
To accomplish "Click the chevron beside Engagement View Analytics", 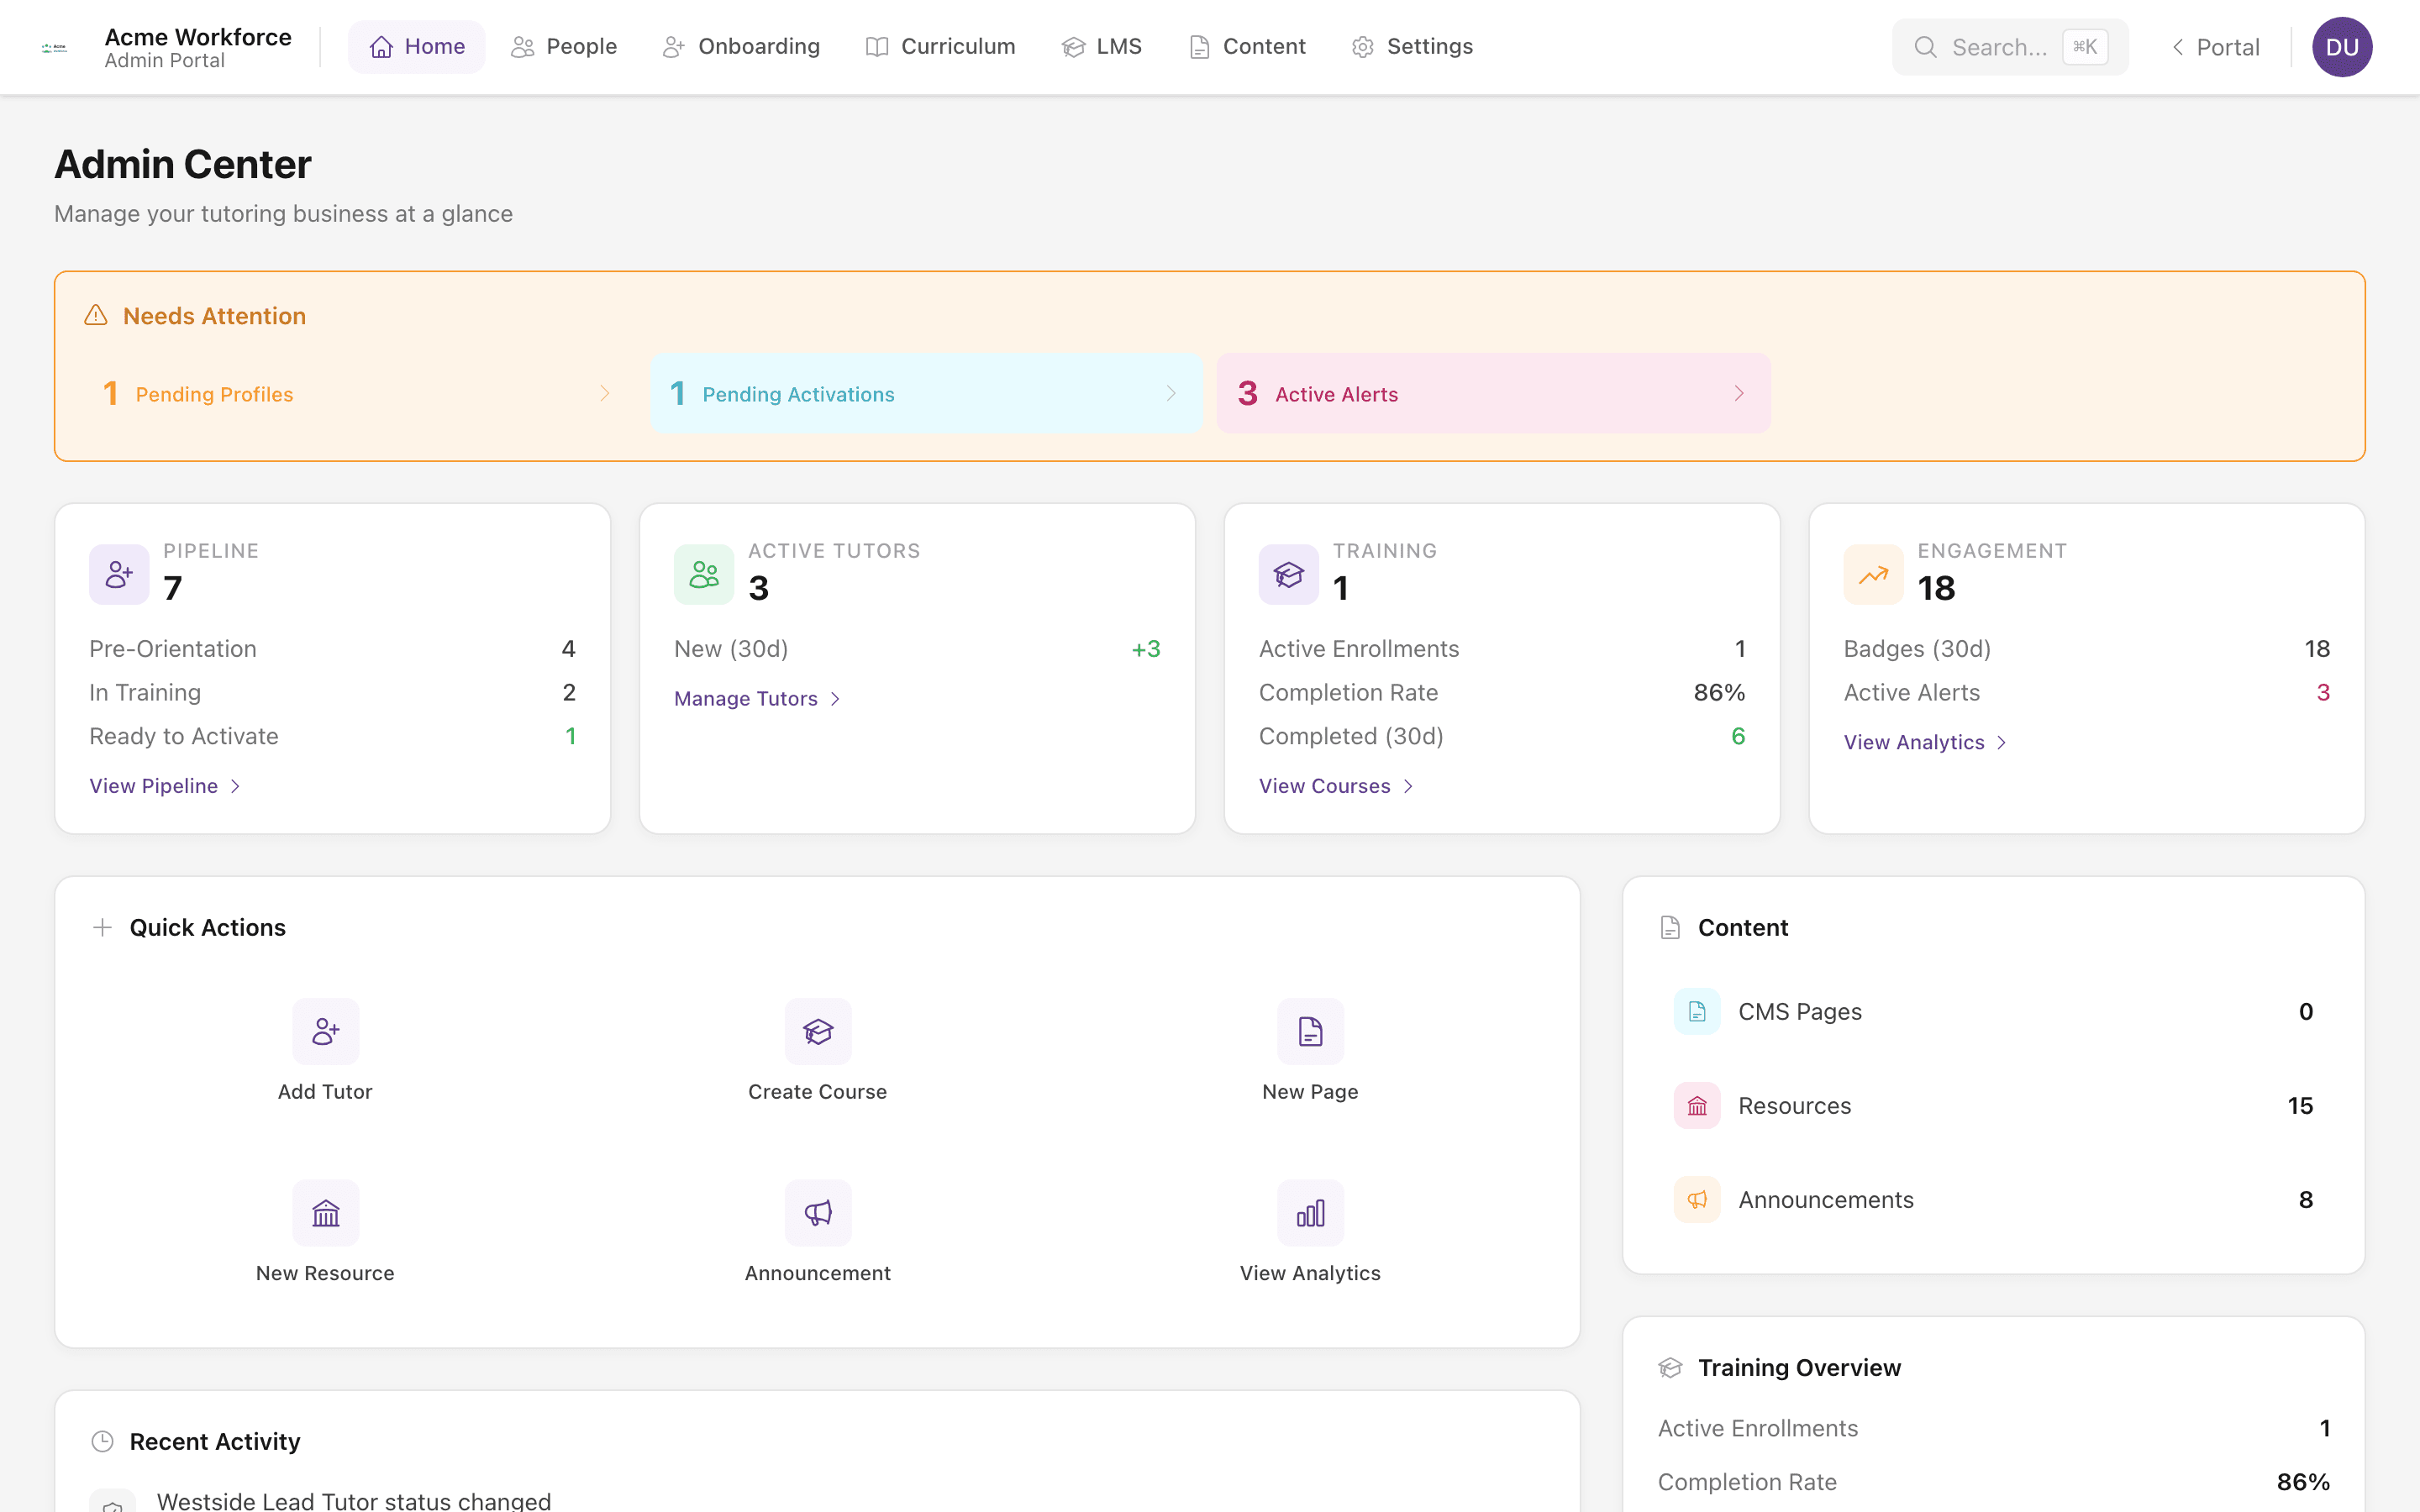I will point(2001,742).
